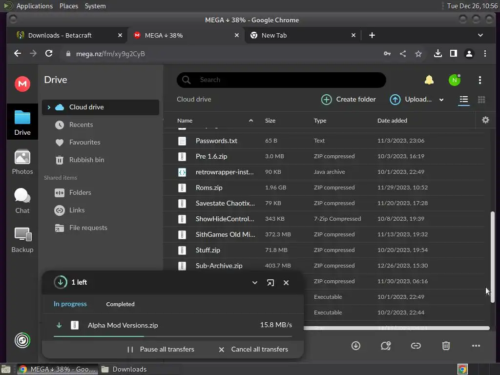Select Passwords.txt file row
Image resolution: width=500 pixels, height=375 pixels.
325,141
